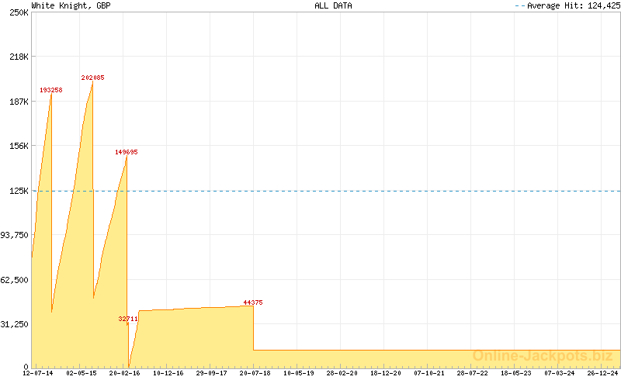Screen dimensions: 621x380
Task: Pick the 28-02-20 x-axis date
Action: tap(342, 373)
